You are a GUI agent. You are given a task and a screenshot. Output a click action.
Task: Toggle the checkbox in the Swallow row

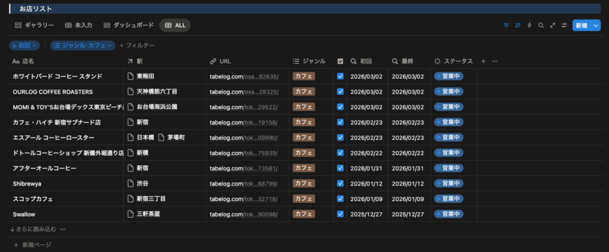click(x=340, y=214)
